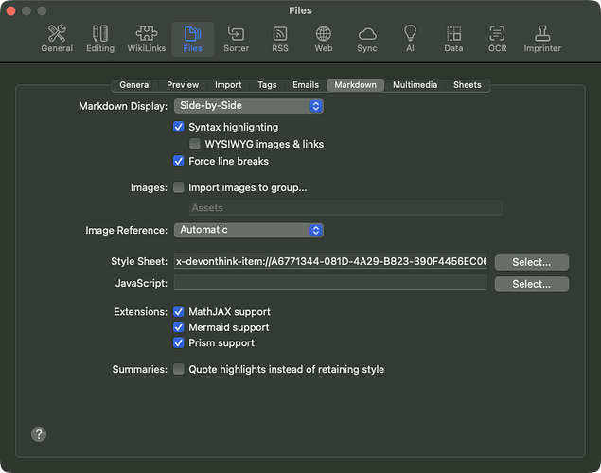The image size is (601, 473).
Task: Open the Markdown Display dropdown
Action: (249, 106)
